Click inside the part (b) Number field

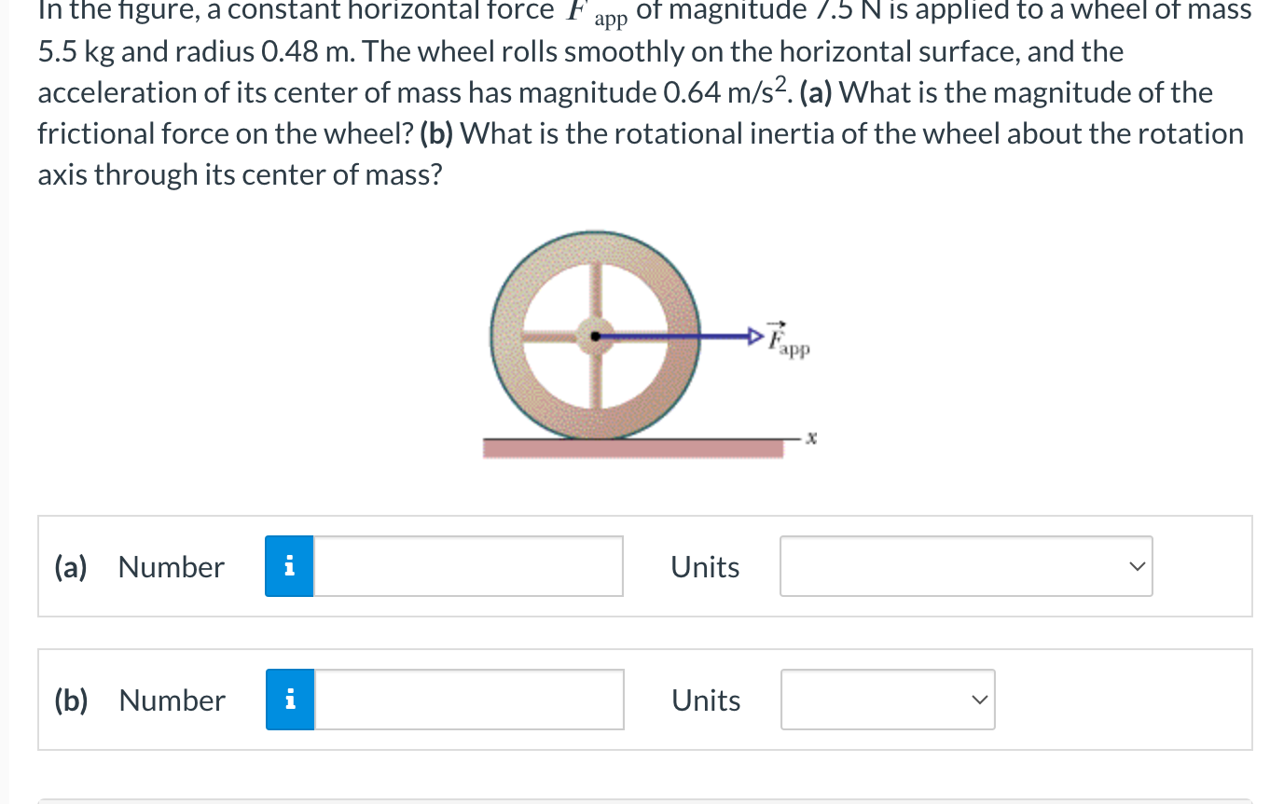(466, 699)
